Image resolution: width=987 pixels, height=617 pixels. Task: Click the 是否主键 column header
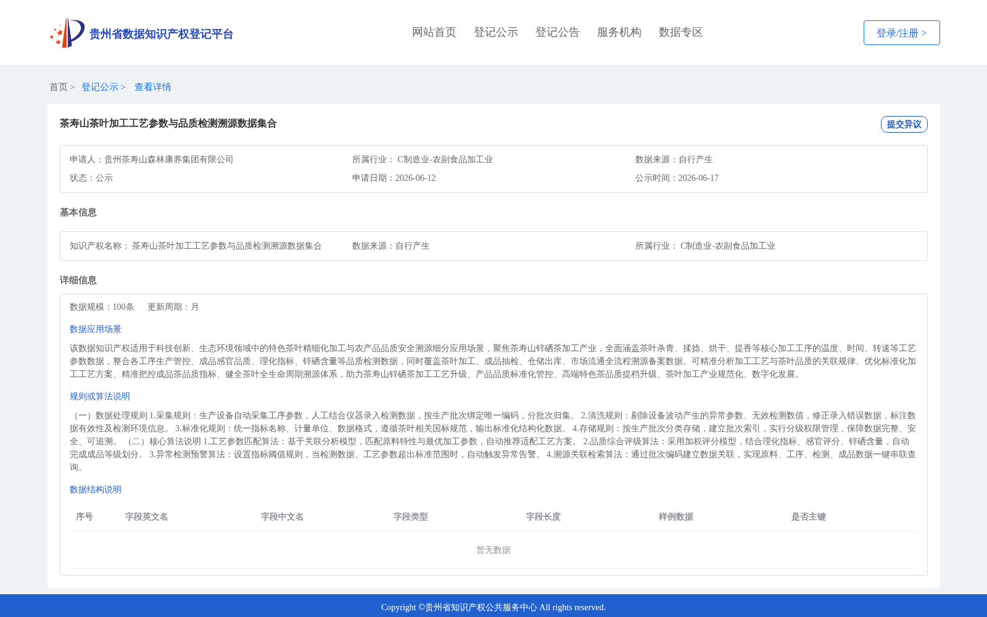(809, 516)
